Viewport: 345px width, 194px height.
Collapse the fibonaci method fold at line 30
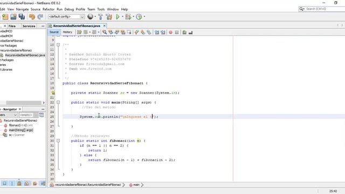[x=58, y=141]
